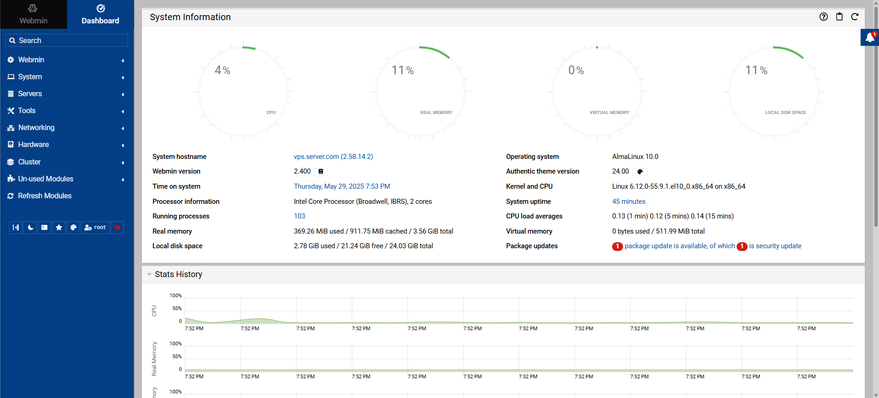
Task: Expand the Un-used Modules arrow
Action: [x=123, y=180]
